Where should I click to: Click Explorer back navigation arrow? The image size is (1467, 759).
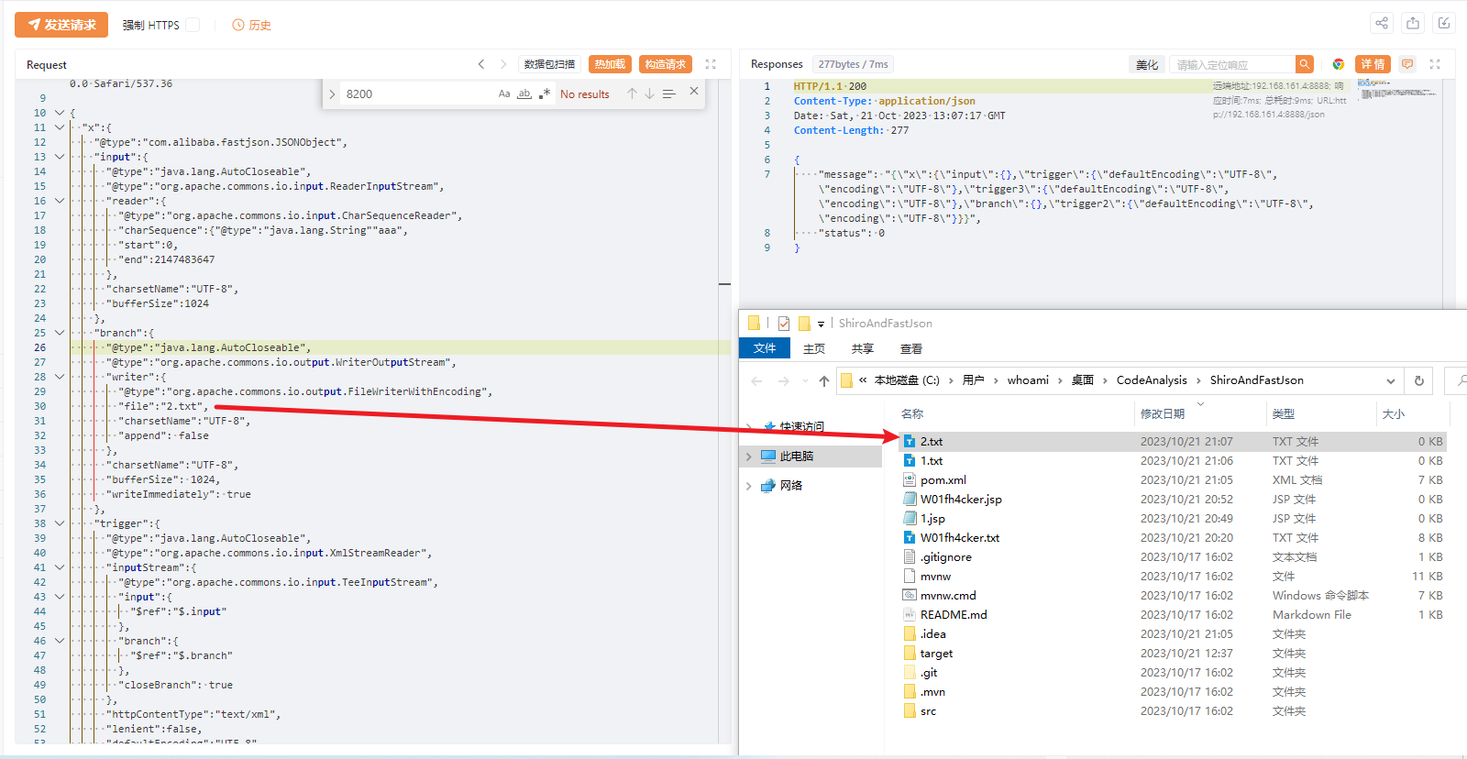click(756, 380)
